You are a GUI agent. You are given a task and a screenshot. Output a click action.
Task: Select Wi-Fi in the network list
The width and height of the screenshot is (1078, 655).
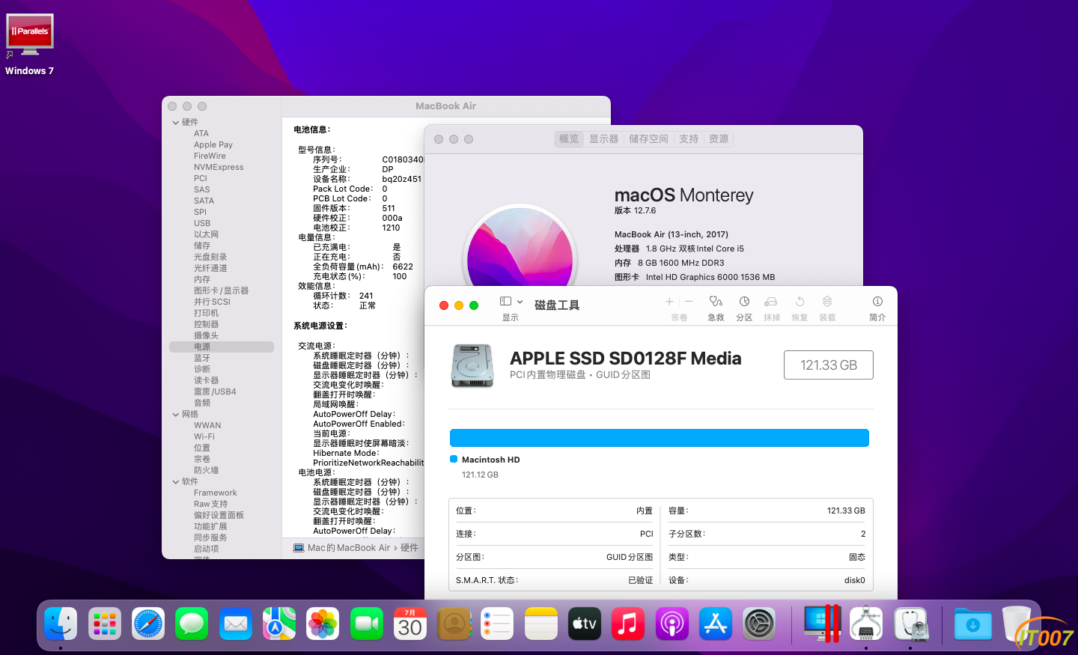tap(204, 436)
